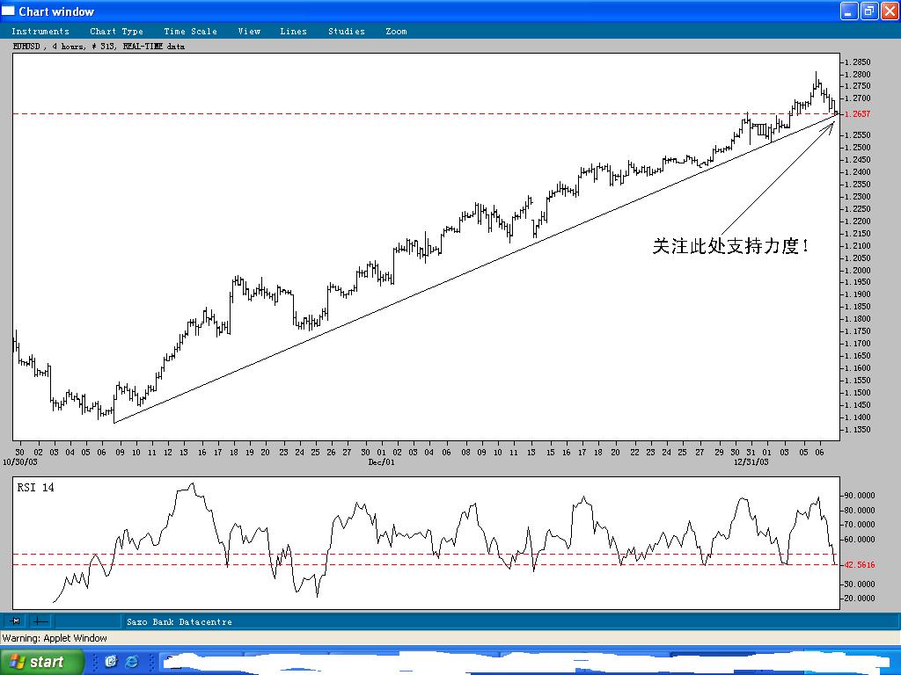This screenshot has height=675, width=901.
Task: Click the RSI 14 study label
Action: pos(35,487)
